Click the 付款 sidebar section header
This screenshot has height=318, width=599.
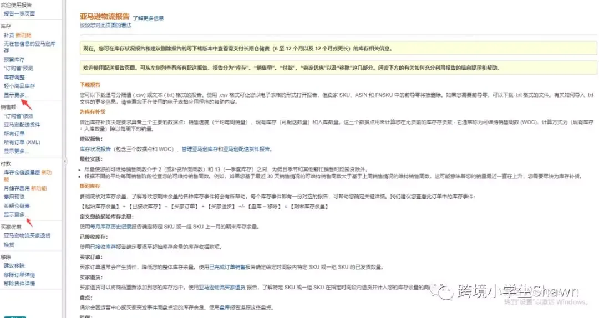6,163
